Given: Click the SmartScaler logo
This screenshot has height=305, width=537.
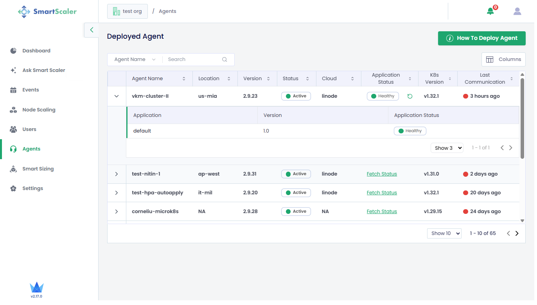Looking at the screenshot, I should point(47,11).
